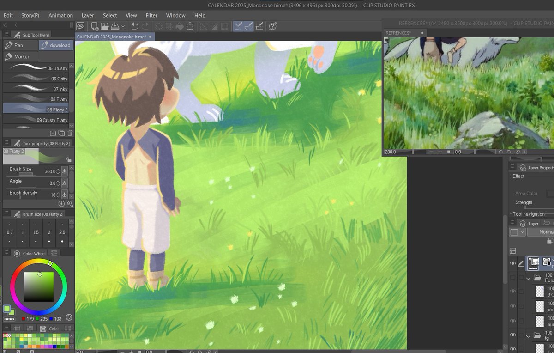Viewport: 554px width, 353px height.
Task: Click delete sub tool trash icon
Action: 70,133
